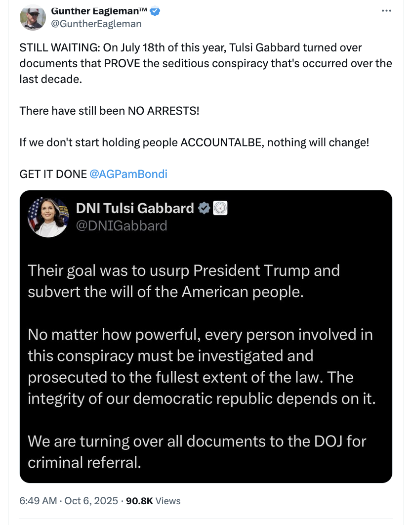Click the 'There have still been NO ARRESTS!' line
The height and width of the screenshot is (525, 412).
point(109,110)
